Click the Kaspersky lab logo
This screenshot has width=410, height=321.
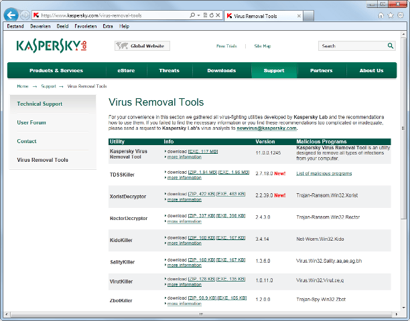52,46
